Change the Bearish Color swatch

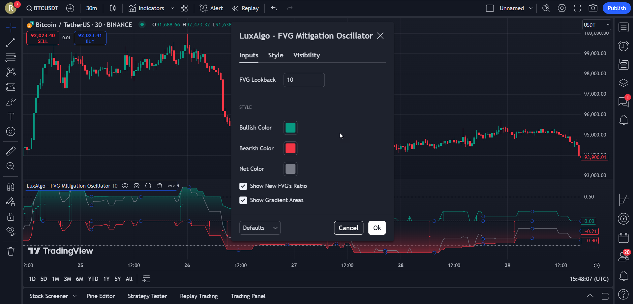point(290,148)
